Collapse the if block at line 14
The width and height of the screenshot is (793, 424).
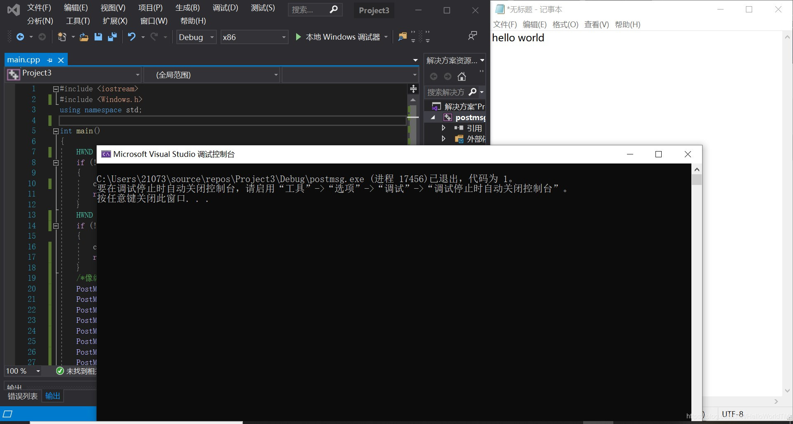(56, 226)
